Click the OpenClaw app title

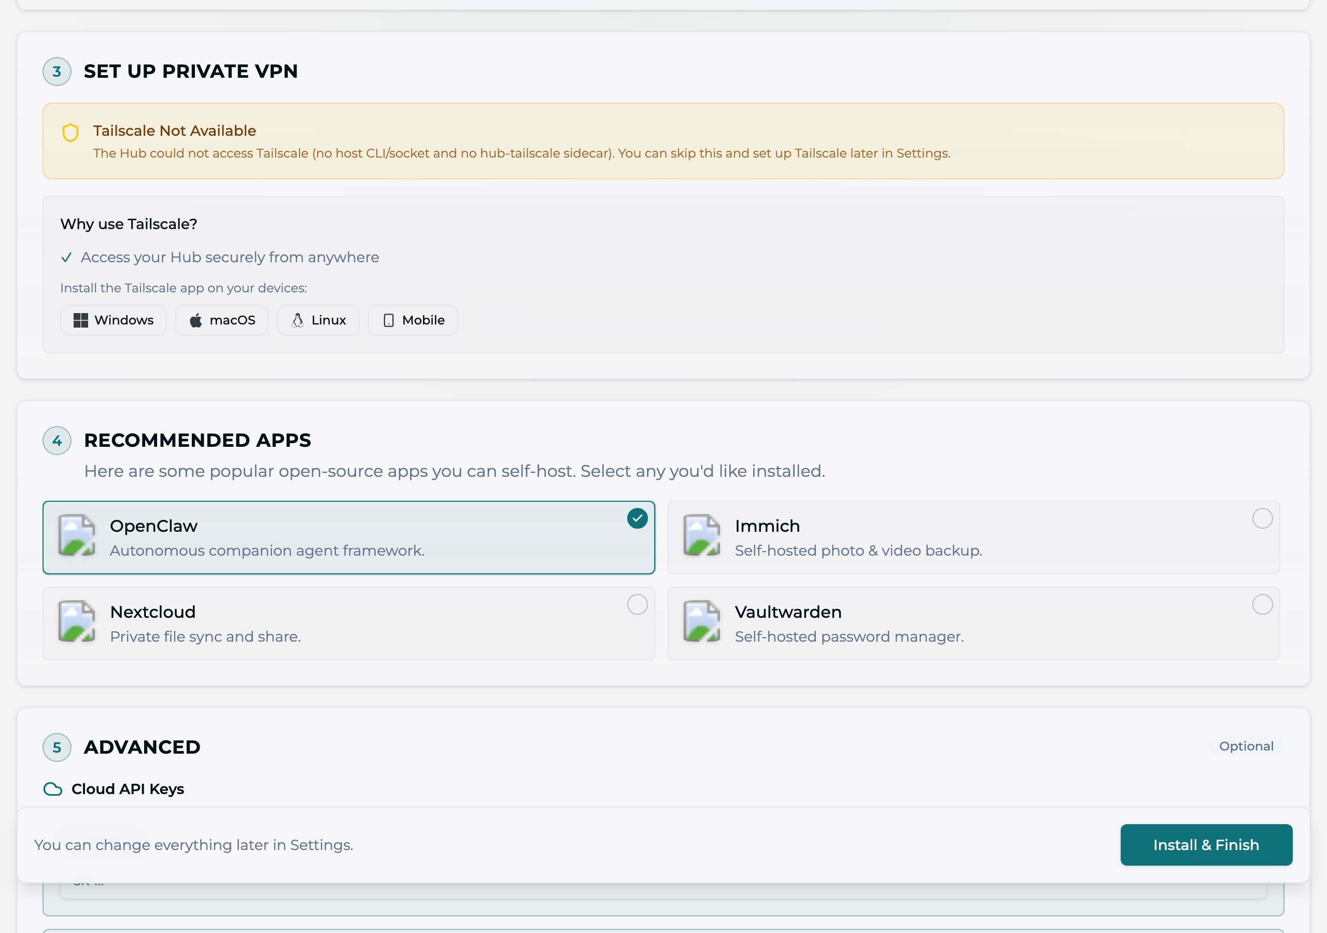click(154, 526)
